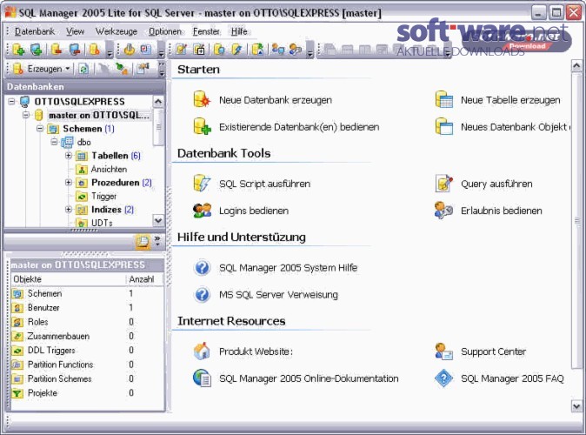Select the Ansichten tree item
586x435 pixels.
pyautogui.click(x=109, y=169)
